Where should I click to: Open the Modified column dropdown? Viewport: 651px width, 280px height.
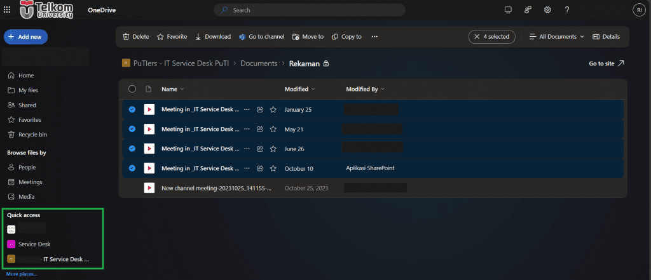click(300, 89)
